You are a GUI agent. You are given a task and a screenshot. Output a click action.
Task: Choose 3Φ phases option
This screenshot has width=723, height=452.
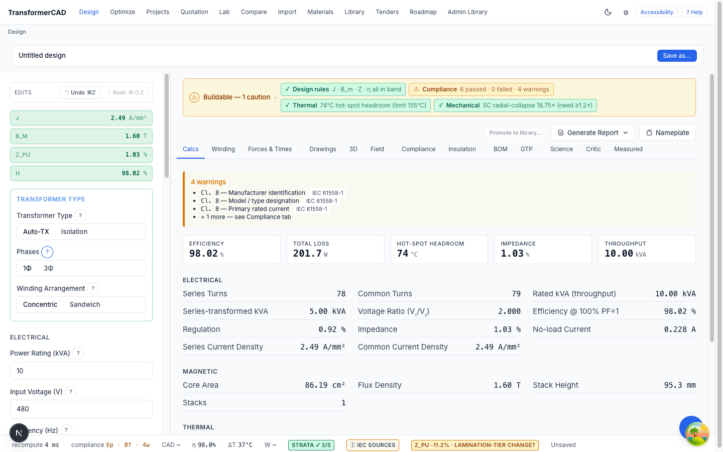pos(49,269)
